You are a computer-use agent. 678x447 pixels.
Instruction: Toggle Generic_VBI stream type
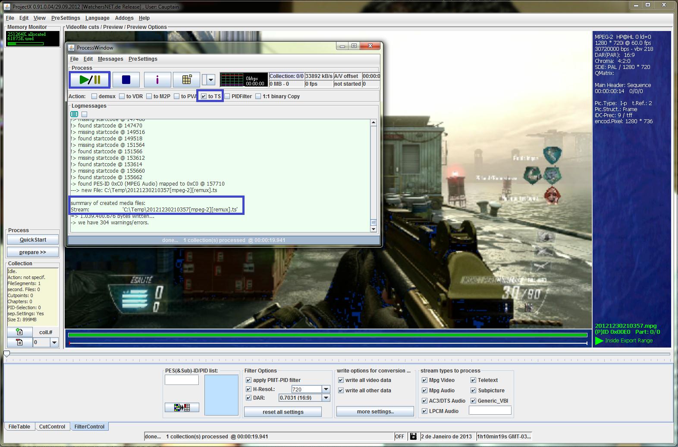pyautogui.click(x=473, y=401)
